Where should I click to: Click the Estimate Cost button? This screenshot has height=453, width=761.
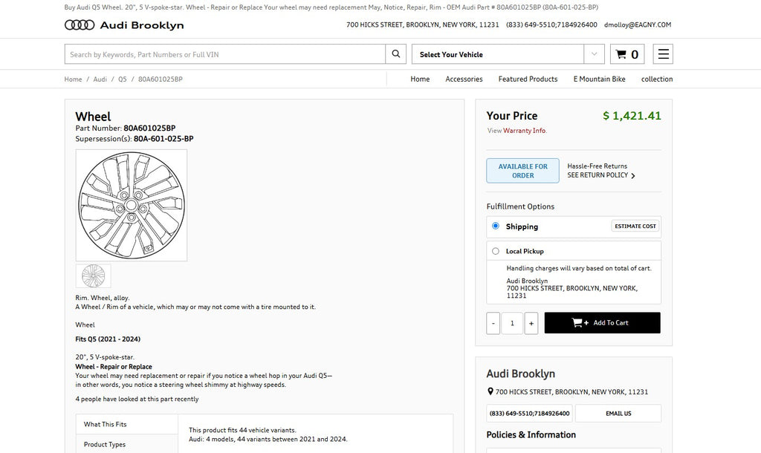635,226
